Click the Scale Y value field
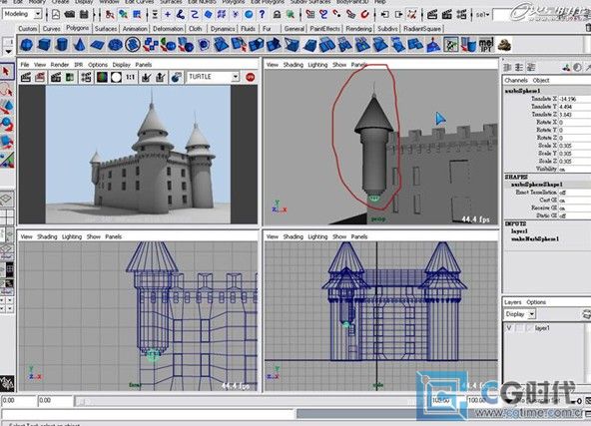Screen dimensions: 591x426 coord(574,154)
